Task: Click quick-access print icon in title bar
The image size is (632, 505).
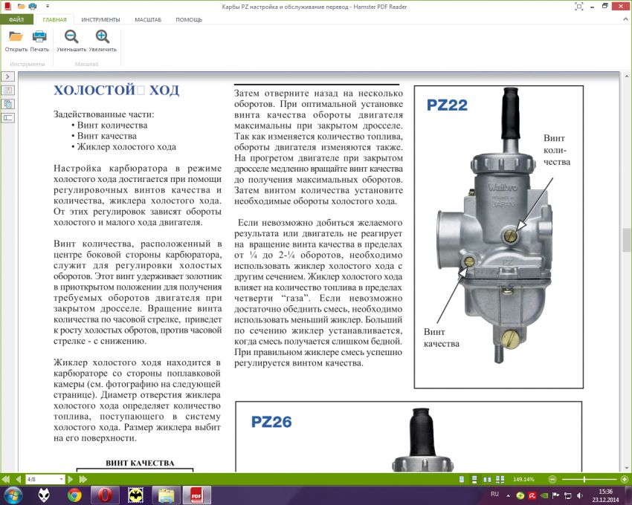Action: coord(33,6)
